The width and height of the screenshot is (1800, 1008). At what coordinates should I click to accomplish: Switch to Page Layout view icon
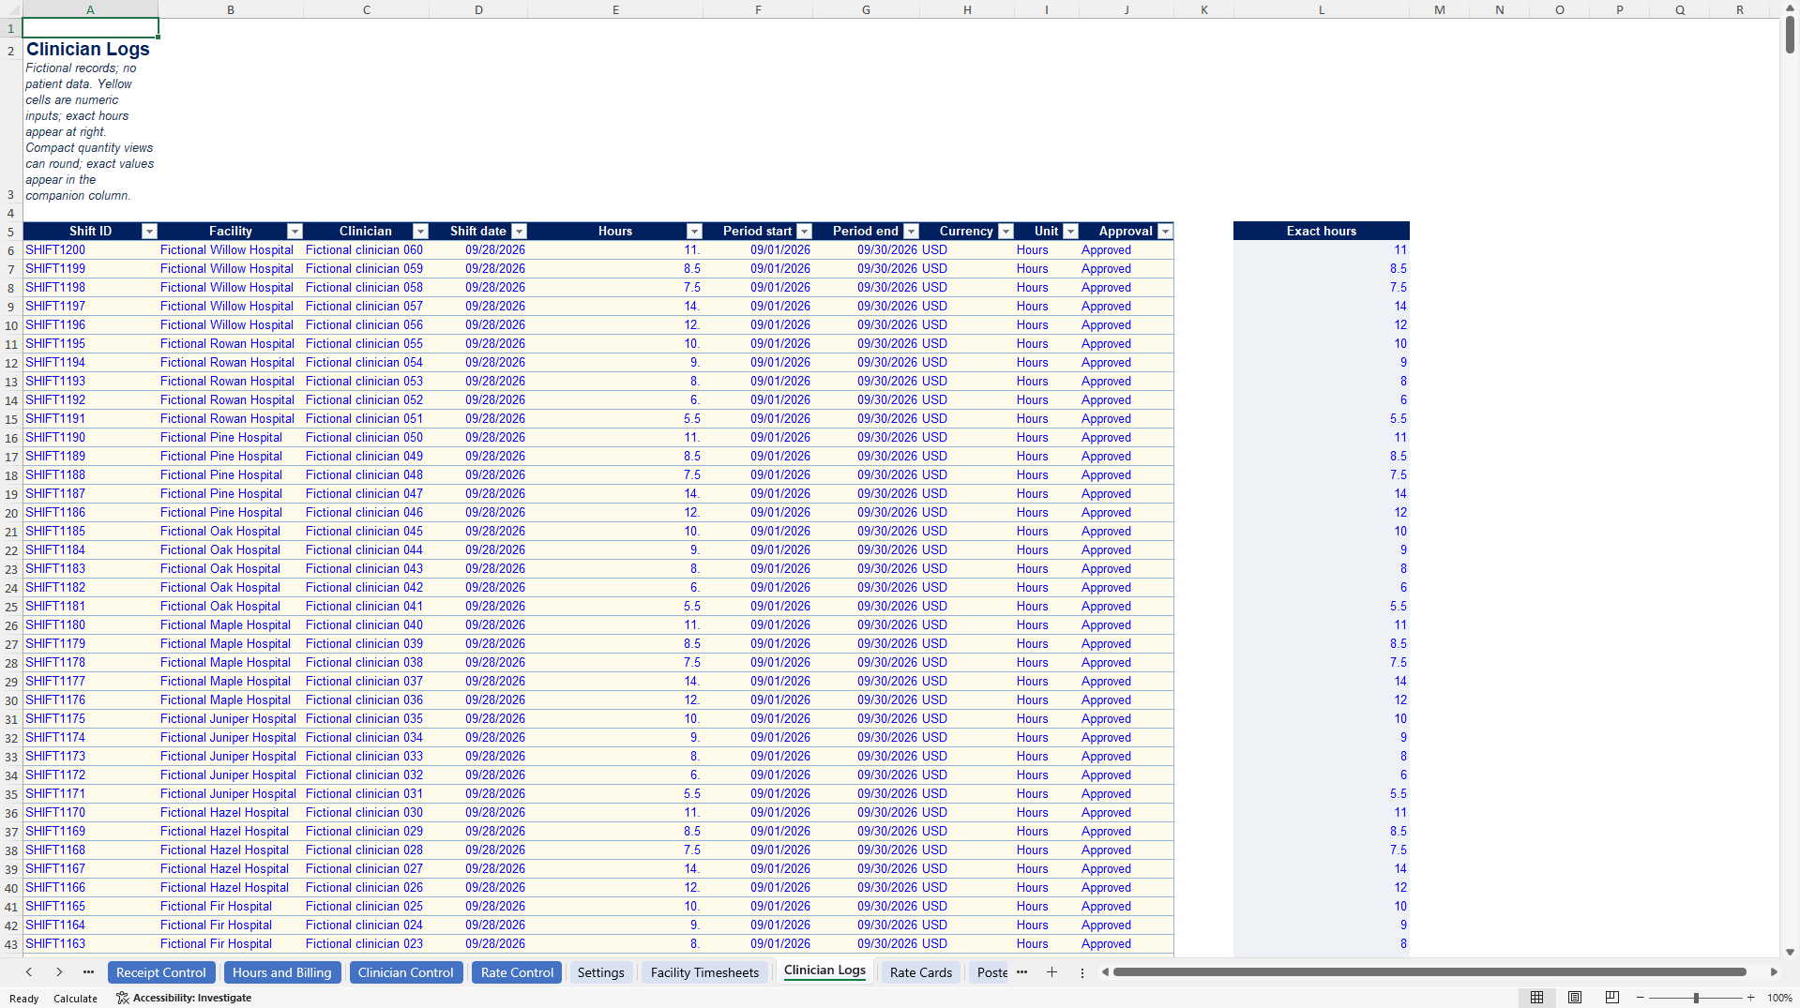1575,998
